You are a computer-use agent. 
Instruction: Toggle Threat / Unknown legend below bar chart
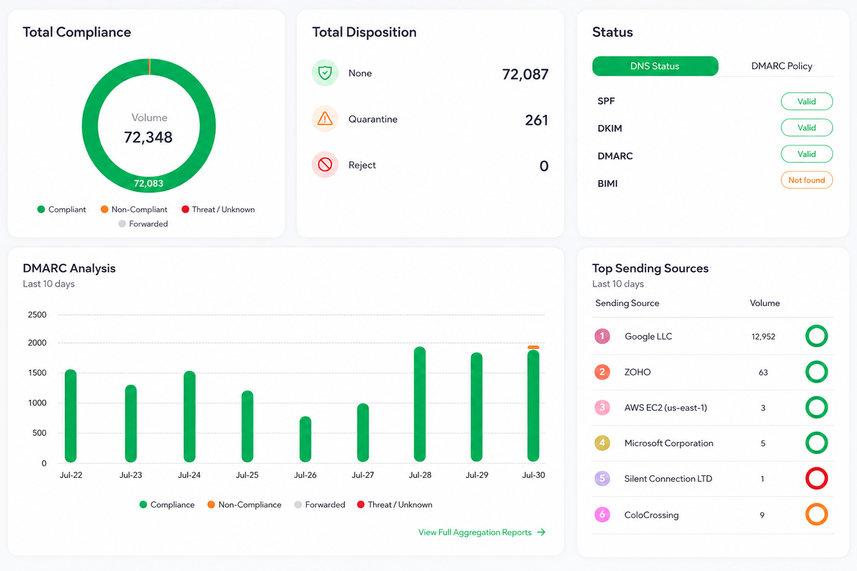(394, 505)
